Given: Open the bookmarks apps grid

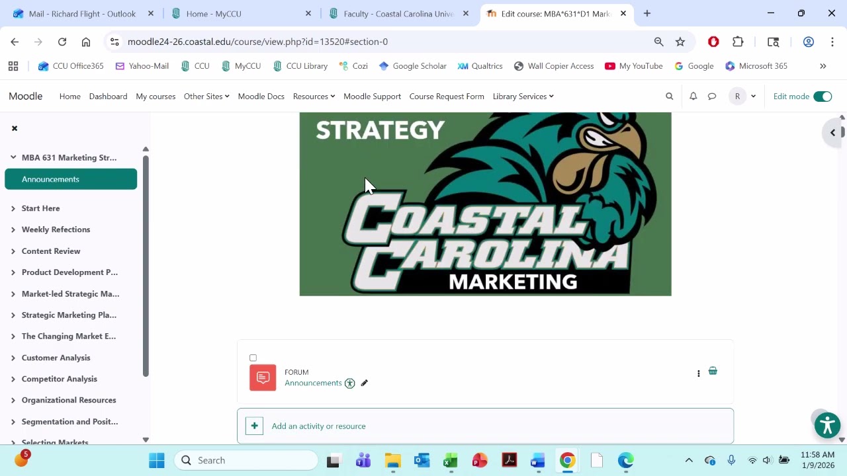Looking at the screenshot, I should [13, 66].
